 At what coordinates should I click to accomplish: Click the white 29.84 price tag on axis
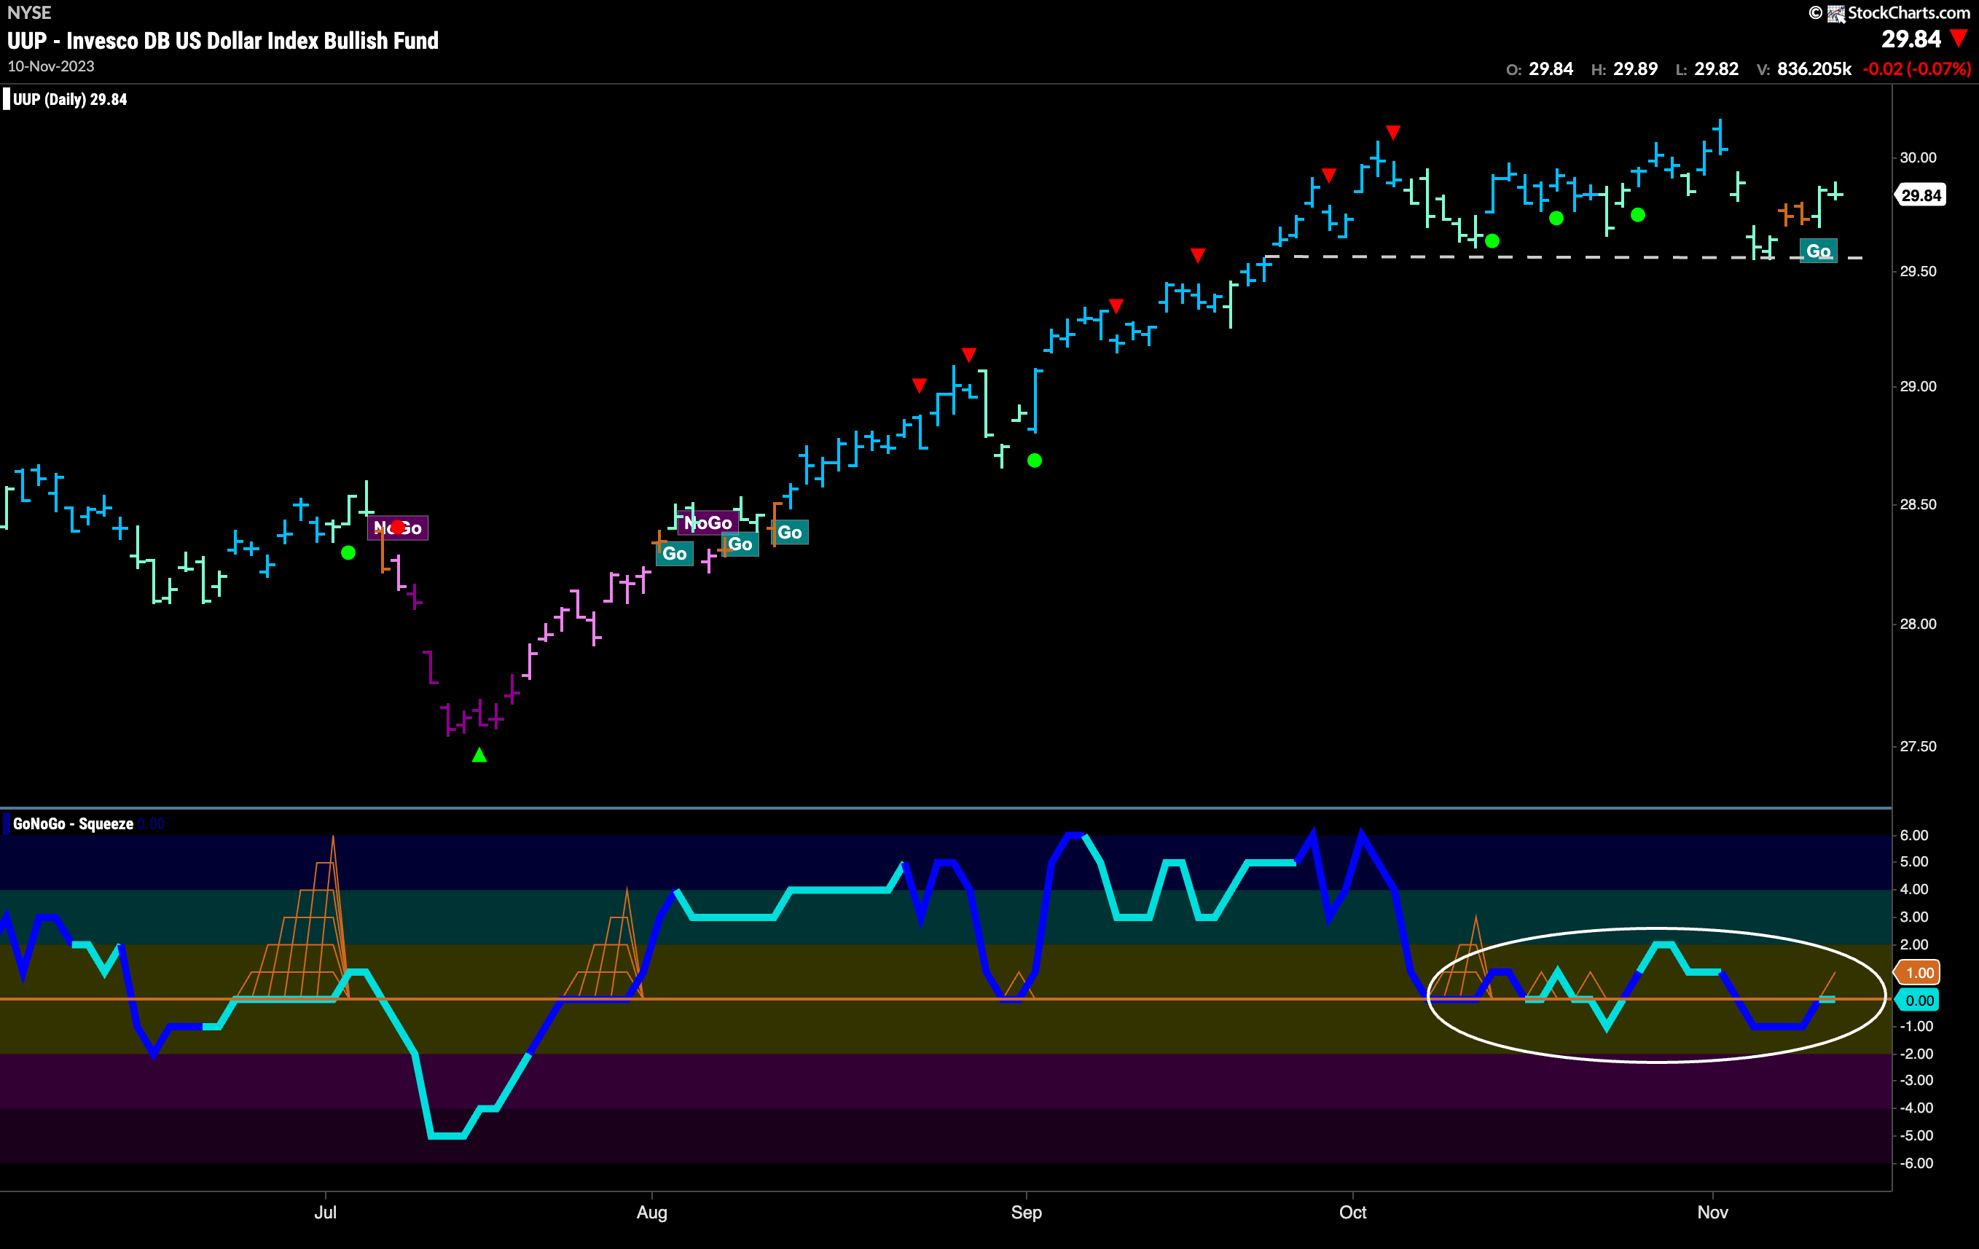tap(1920, 195)
